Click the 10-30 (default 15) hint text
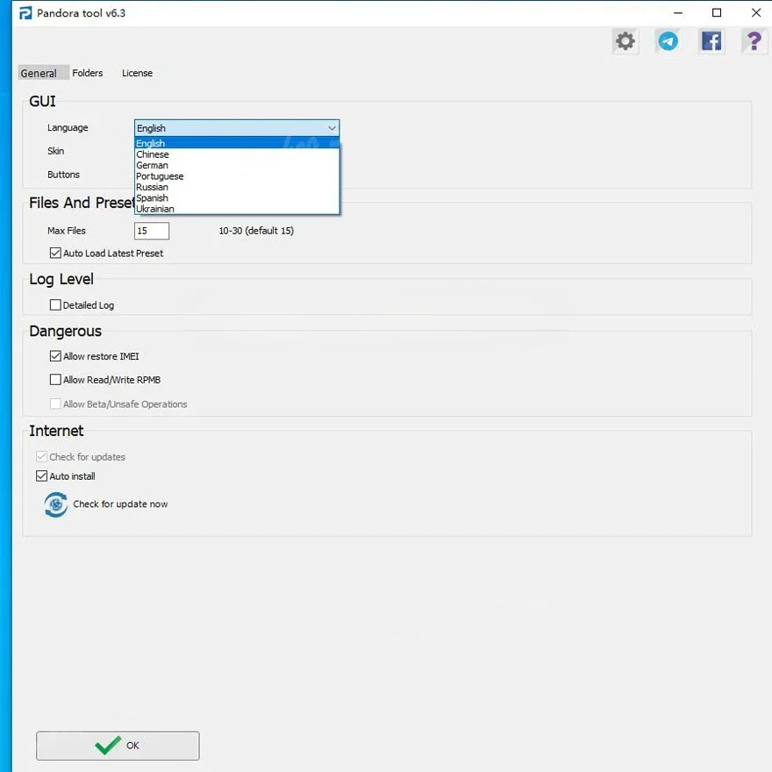This screenshot has width=772, height=772. [x=256, y=231]
